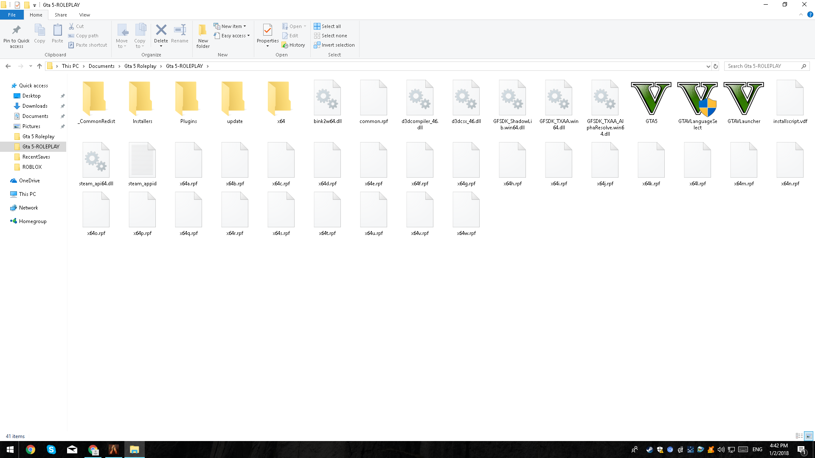
Task: Click Invert selection
Action: pos(334,45)
